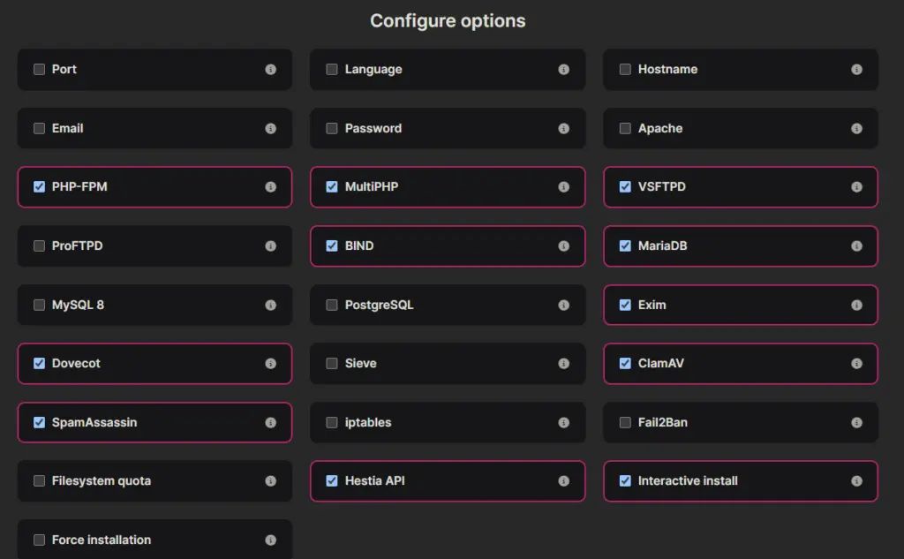The width and height of the screenshot is (904, 559).
Task: Check the iptables option
Action: pos(332,422)
